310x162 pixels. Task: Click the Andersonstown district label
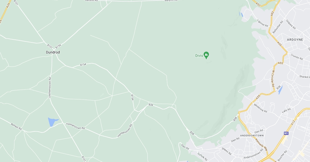252,135
